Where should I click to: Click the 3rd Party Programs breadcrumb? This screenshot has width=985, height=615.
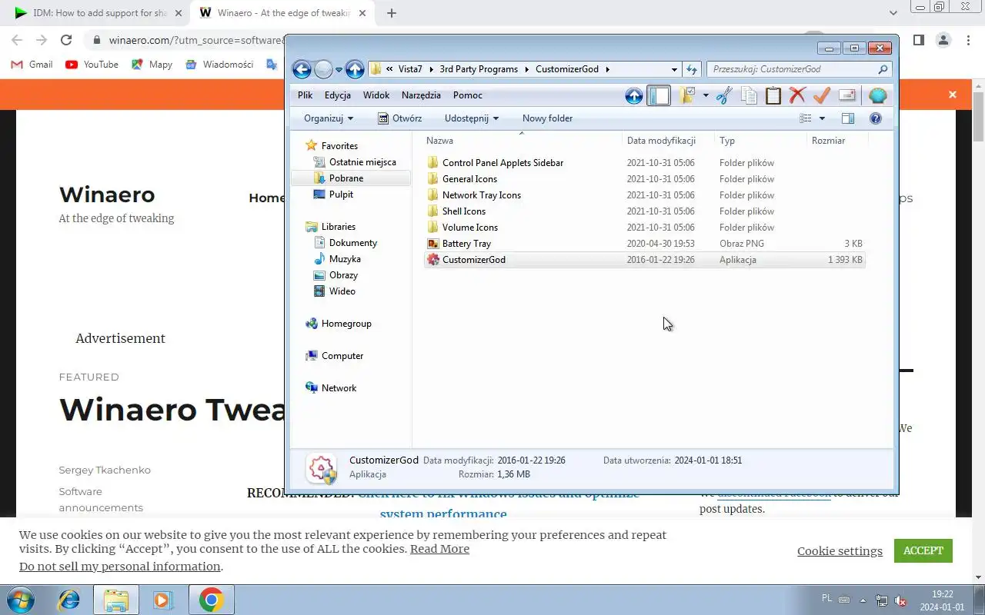pyautogui.click(x=479, y=69)
